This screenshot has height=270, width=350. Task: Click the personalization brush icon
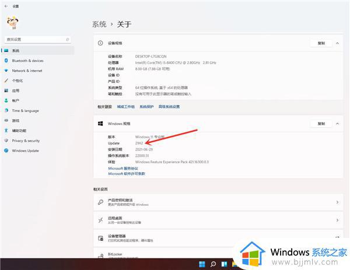(x=6, y=80)
